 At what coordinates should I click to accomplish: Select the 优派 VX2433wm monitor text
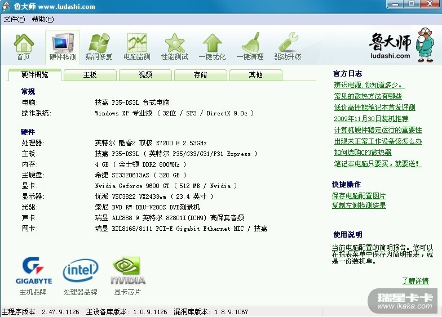click(154, 197)
